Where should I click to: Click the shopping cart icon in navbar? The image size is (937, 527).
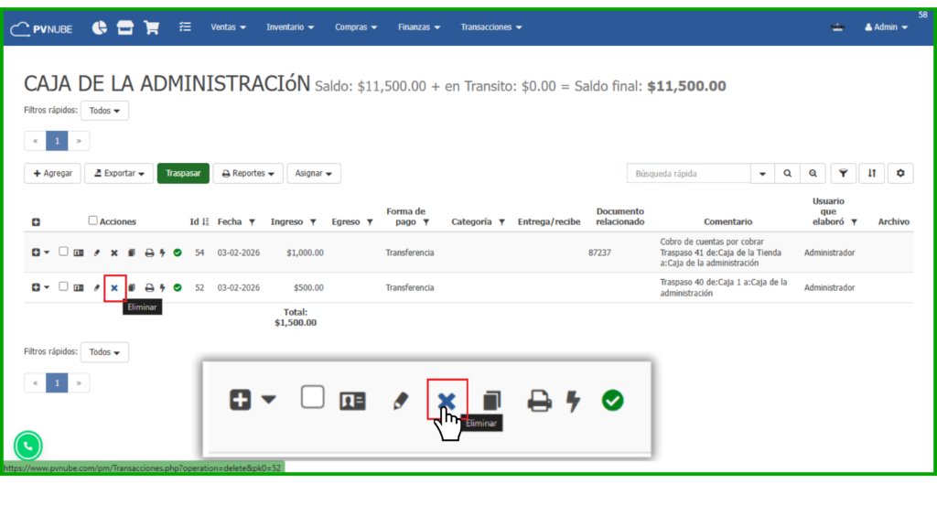point(151,27)
